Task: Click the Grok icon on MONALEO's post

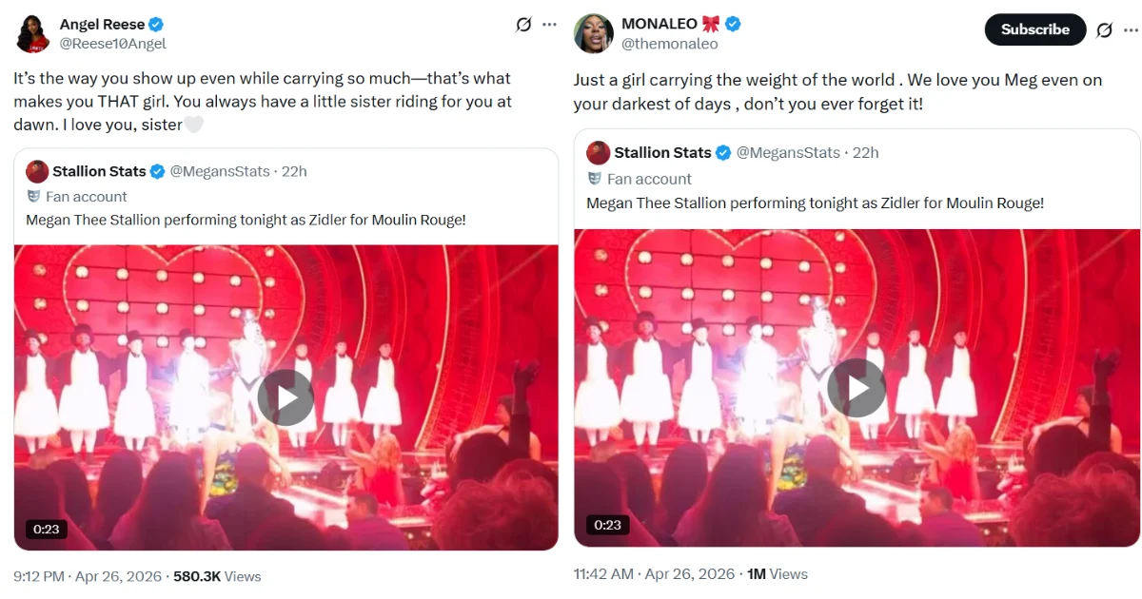Action: pos(1104,29)
